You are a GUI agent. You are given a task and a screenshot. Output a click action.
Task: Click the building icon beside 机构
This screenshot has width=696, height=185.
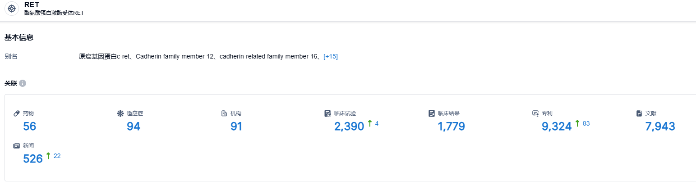224,113
